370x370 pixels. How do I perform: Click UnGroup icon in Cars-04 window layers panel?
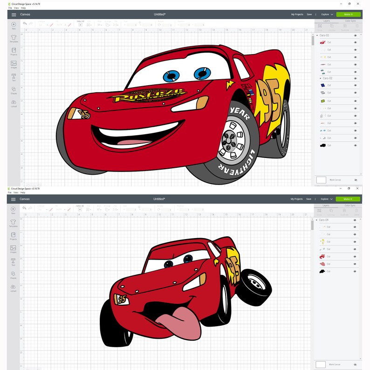(331, 211)
